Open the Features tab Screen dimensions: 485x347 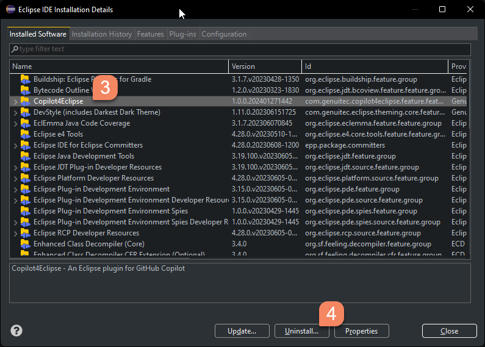150,34
